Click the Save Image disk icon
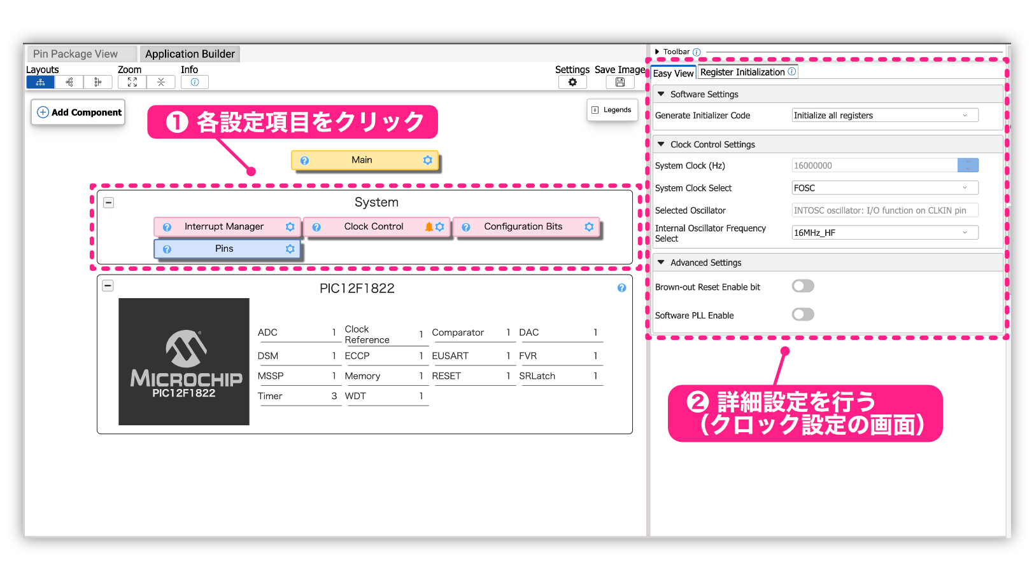The width and height of the screenshot is (1034, 581). coord(620,82)
